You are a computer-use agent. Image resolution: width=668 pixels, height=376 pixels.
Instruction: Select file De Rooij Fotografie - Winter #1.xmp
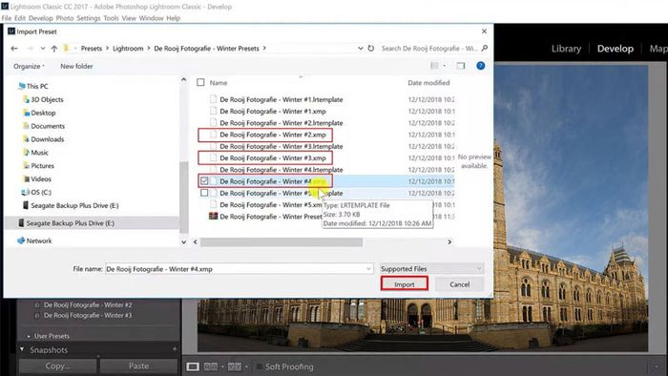[273, 111]
